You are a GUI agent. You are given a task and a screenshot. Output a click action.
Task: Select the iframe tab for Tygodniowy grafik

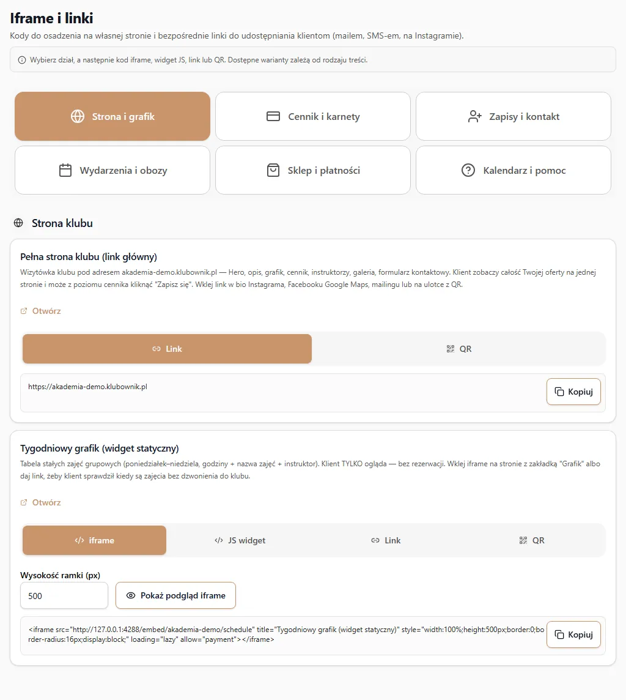point(95,540)
